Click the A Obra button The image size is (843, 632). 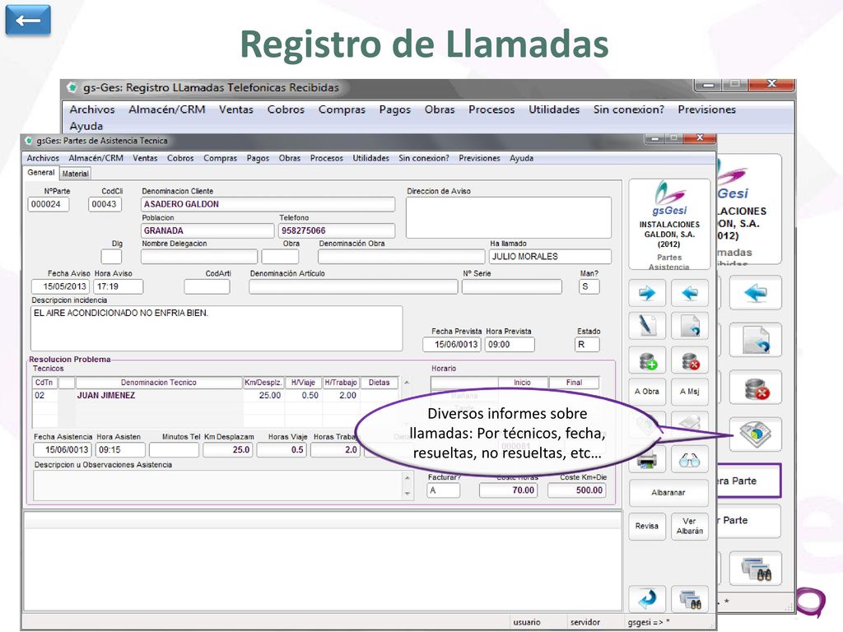(647, 391)
